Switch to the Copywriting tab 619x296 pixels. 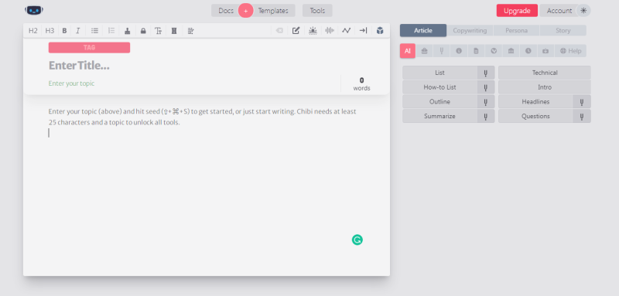(x=470, y=30)
